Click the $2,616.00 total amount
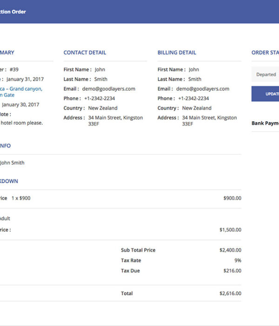This screenshot has width=279, height=326. pos(230,293)
